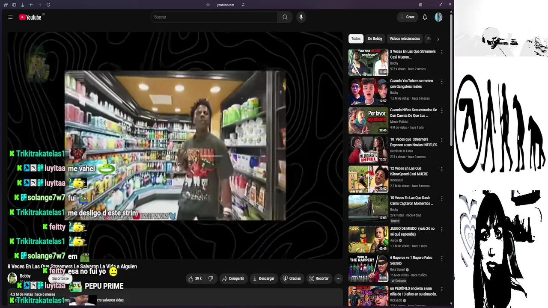Open the notifications bell
Screen dimensions: 548x308
[x=425, y=17]
